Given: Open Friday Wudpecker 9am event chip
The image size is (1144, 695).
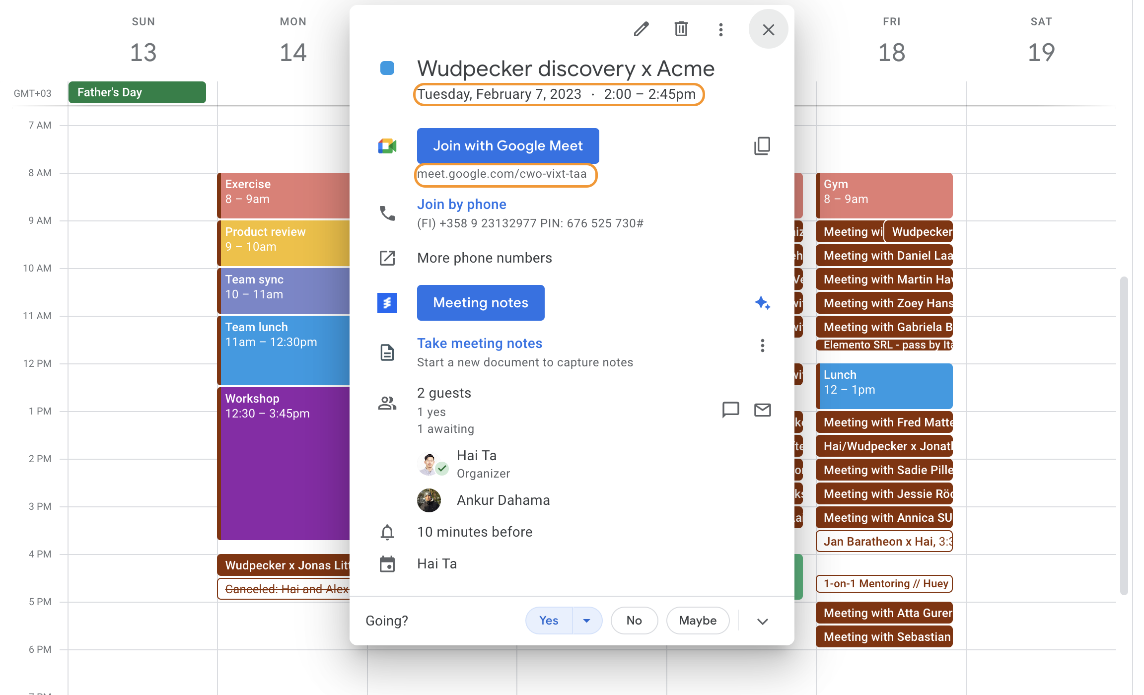Looking at the screenshot, I should coord(919,232).
